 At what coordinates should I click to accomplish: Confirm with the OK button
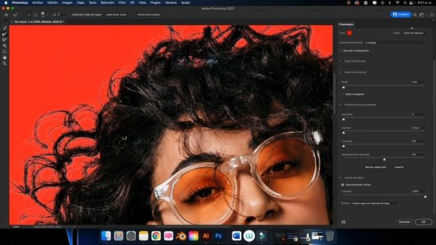coord(423,222)
